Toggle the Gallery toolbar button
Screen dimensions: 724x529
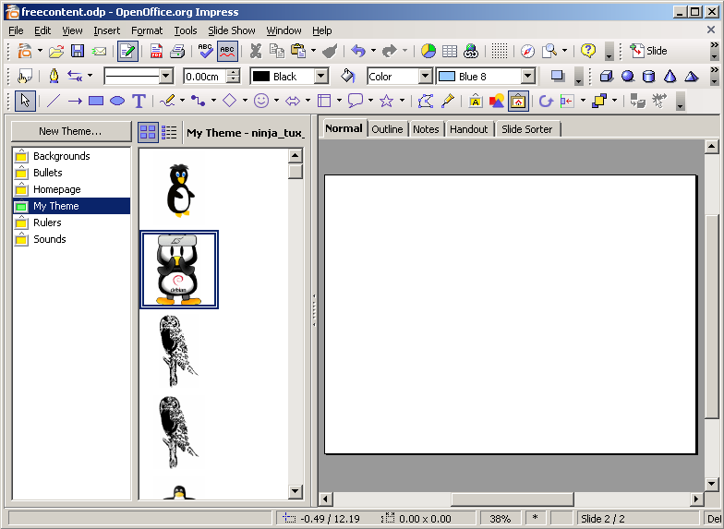pyautogui.click(x=518, y=101)
